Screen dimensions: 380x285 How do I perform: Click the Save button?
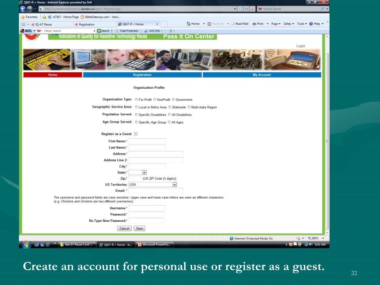tap(140, 229)
